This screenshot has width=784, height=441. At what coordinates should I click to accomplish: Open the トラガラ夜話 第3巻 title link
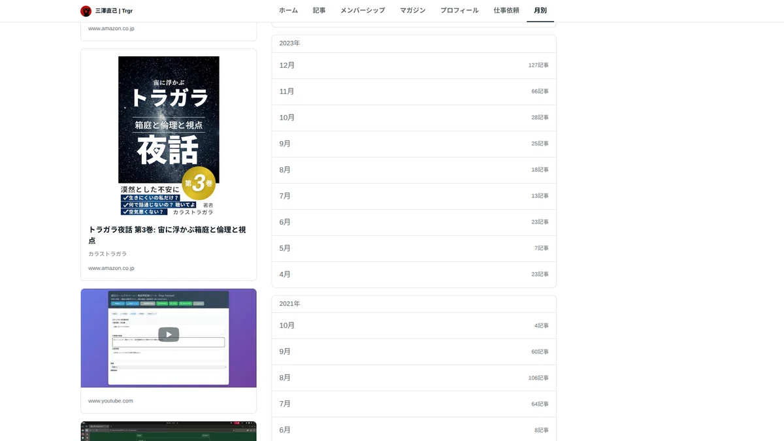(167, 235)
